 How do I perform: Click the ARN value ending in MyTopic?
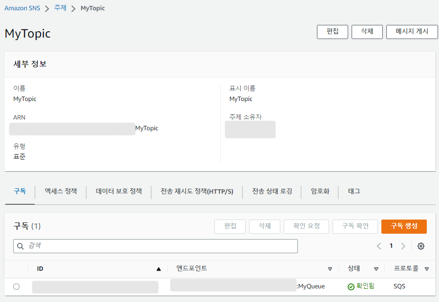(84, 129)
